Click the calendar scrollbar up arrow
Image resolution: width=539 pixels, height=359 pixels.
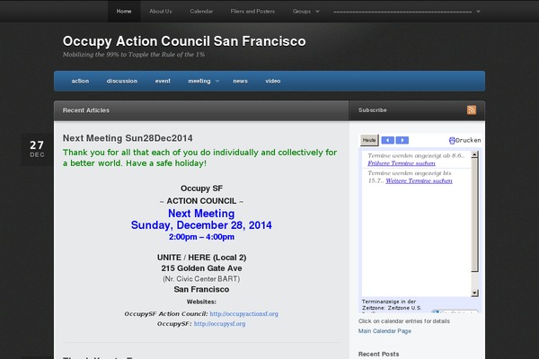[x=474, y=154]
